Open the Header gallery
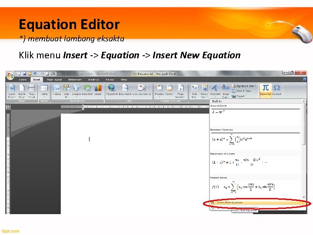The image size is (313, 235). pyautogui.click(x=159, y=91)
